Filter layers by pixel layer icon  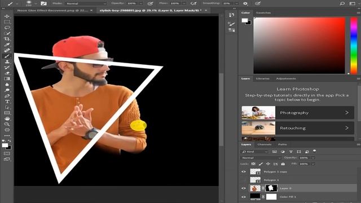pyautogui.click(x=275, y=152)
